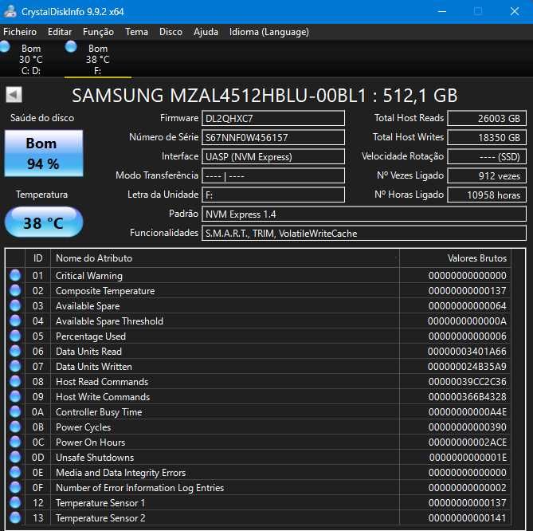Open the Tema menu
Viewport: 533px width, 531px height.
[136, 32]
